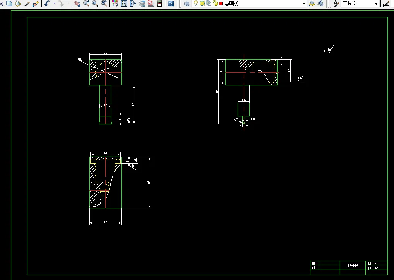
Task: Click the Paste clipboard icon
Action: (x=18, y=3)
